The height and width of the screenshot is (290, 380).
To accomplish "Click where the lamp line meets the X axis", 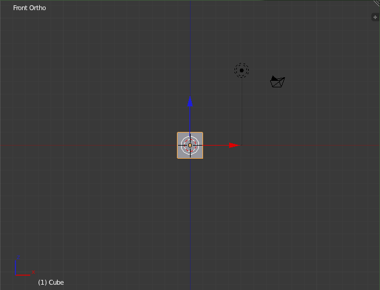I will pos(242,145).
